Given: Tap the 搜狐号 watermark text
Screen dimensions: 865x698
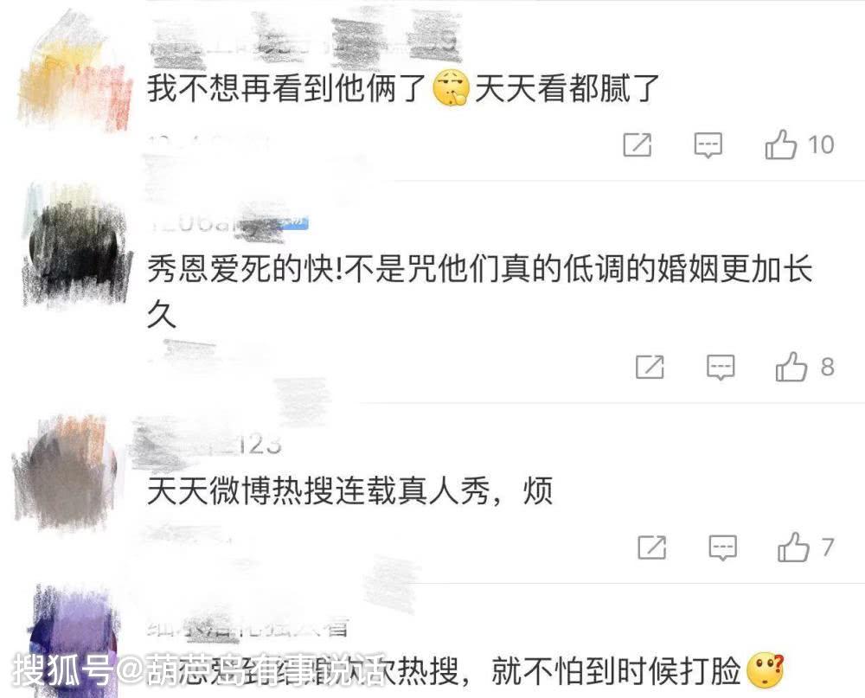Looking at the screenshot, I should pos(61,669).
